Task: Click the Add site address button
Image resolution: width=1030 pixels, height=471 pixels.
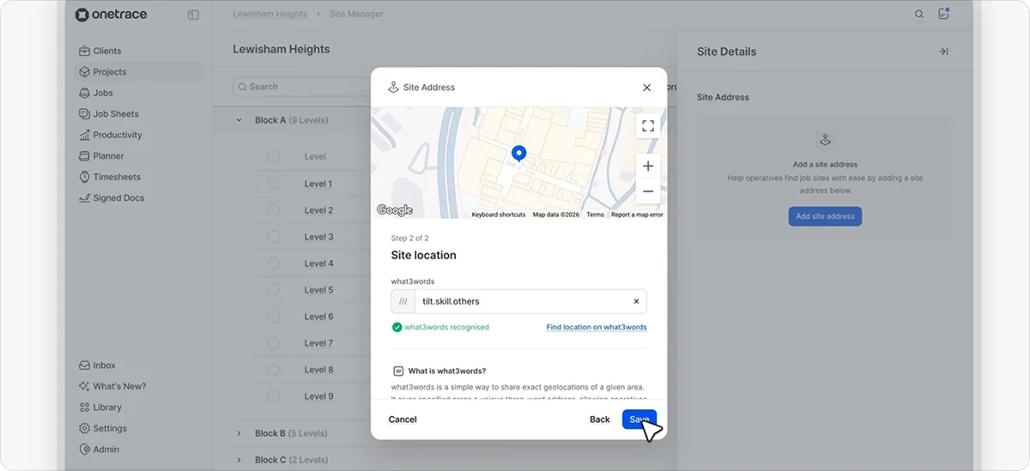Action: [x=825, y=216]
